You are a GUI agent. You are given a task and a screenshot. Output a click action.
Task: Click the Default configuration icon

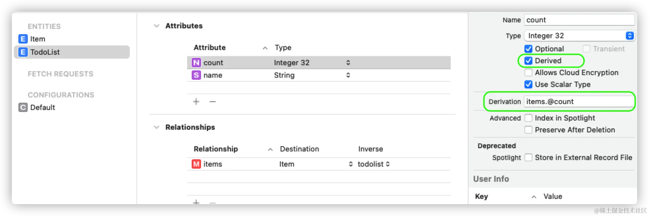coord(23,107)
